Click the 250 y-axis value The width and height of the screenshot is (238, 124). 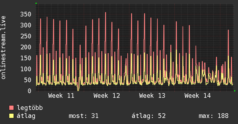click(26, 36)
